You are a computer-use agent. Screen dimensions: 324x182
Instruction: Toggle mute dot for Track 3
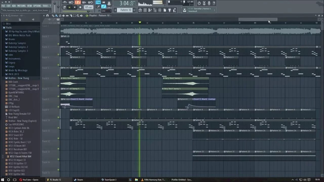58,54
